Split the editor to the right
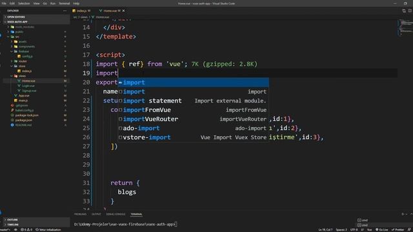The image size is (413, 232). [410, 11]
